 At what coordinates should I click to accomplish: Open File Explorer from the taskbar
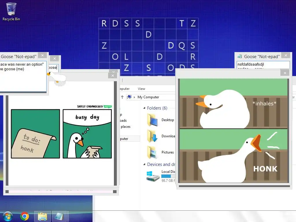tap(42, 217)
